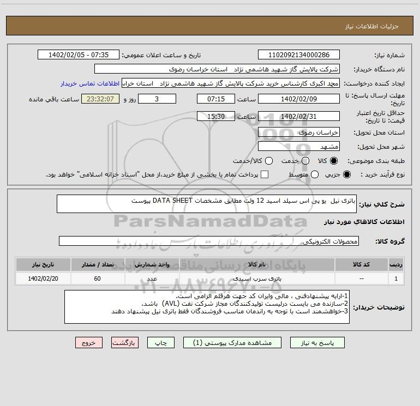The image size is (420, 406).
Task: Click the 'پاسخ به نیاز' button
Action: (317, 343)
